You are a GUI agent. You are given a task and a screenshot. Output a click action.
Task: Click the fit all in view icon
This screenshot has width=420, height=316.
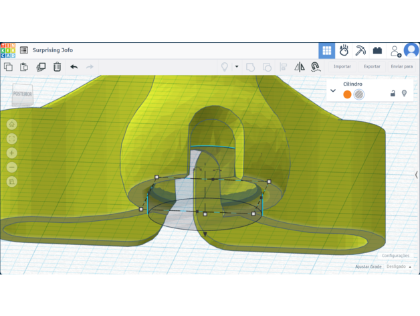pyautogui.click(x=12, y=139)
